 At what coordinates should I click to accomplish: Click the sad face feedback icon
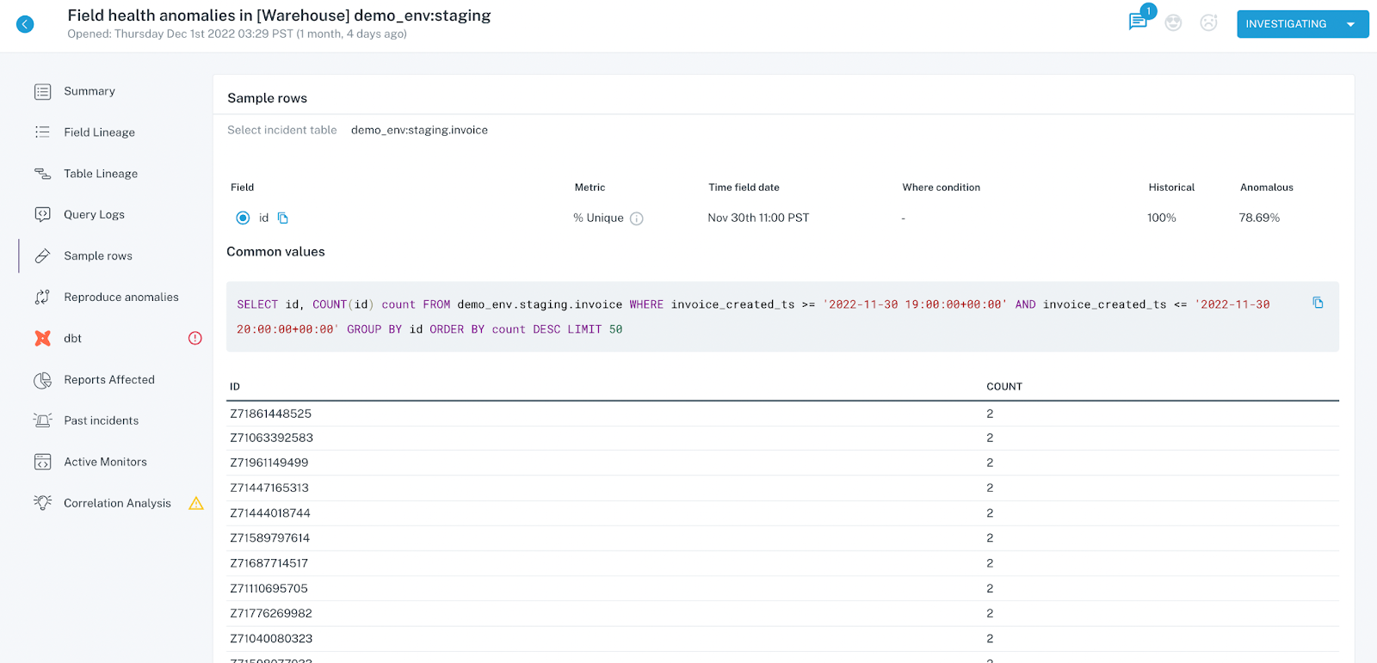click(x=1208, y=23)
